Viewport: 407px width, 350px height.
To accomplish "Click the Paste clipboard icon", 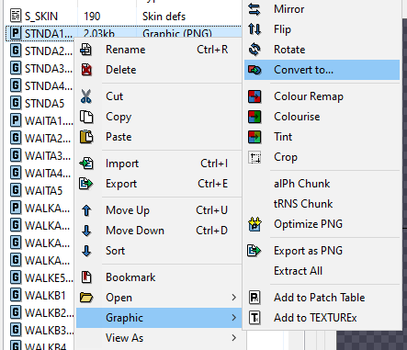I will point(86,137).
